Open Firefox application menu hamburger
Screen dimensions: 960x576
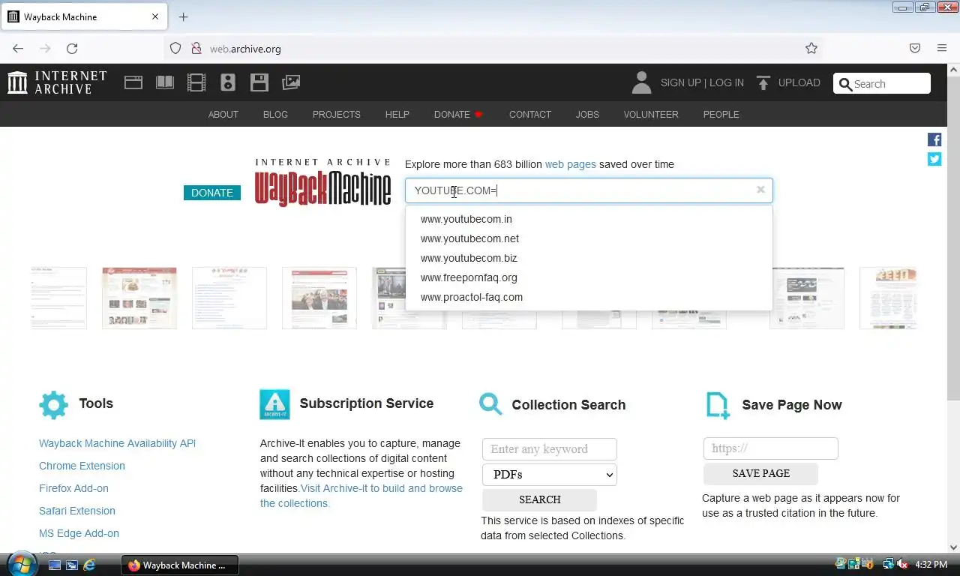pos(942,49)
